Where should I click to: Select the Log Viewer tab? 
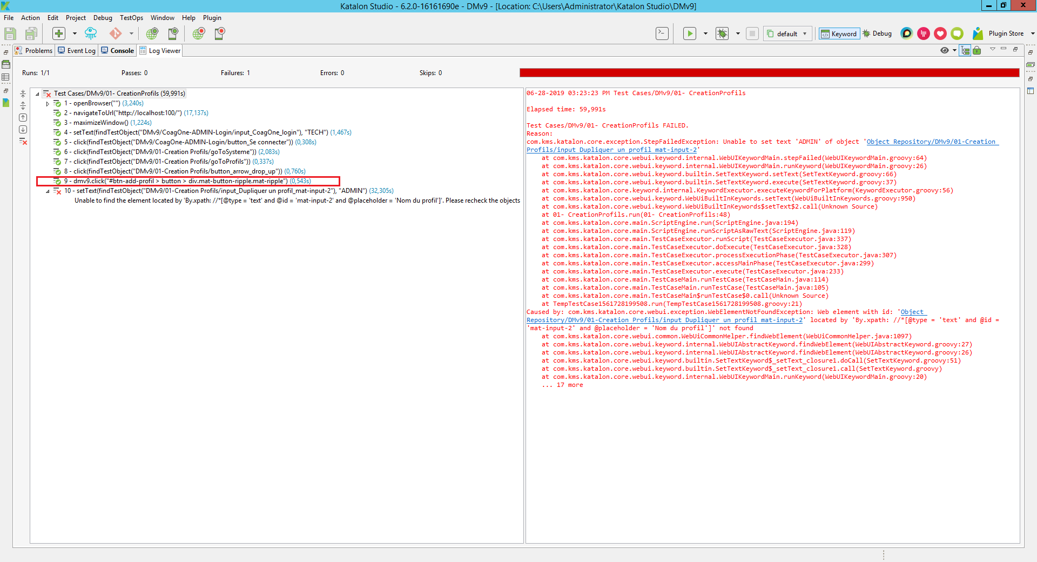pos(160,51)
